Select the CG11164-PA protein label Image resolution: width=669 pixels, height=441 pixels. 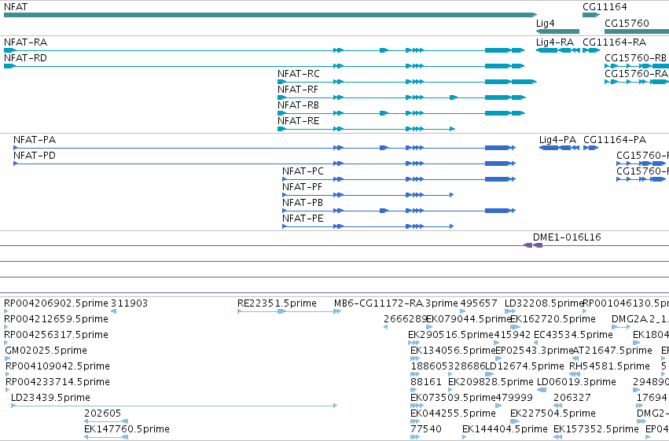(615, 140)
